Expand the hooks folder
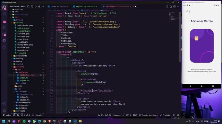The width and height of the screenshot is (222, 124). click(19, 61)
